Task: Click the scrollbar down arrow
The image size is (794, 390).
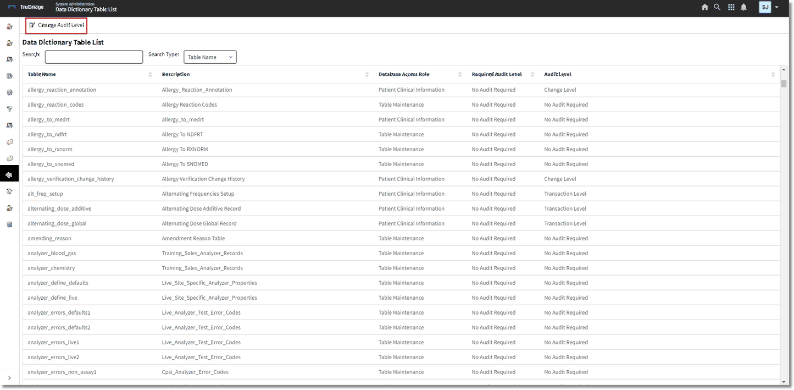Action: tap(784, 382)
